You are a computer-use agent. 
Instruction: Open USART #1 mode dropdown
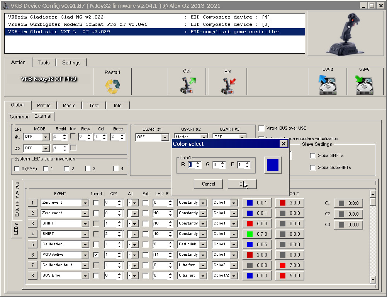tap(165, 137)
